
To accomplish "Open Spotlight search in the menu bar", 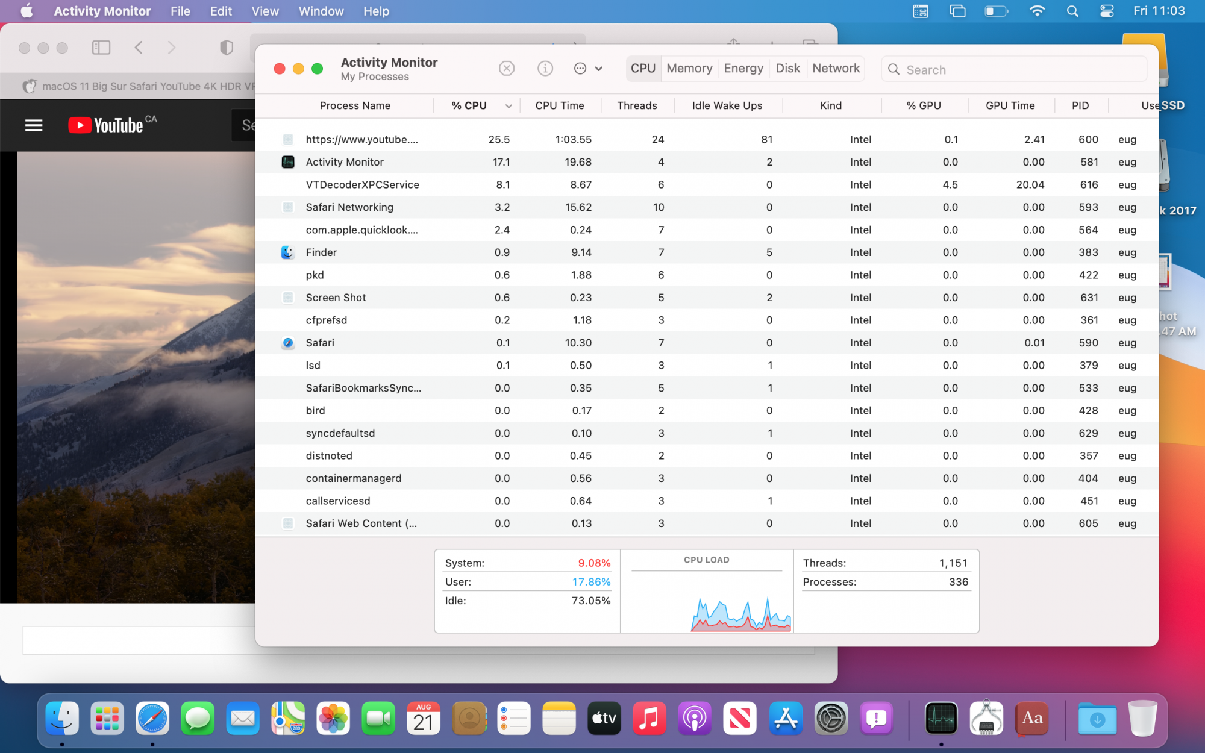I will (1072, 11).
